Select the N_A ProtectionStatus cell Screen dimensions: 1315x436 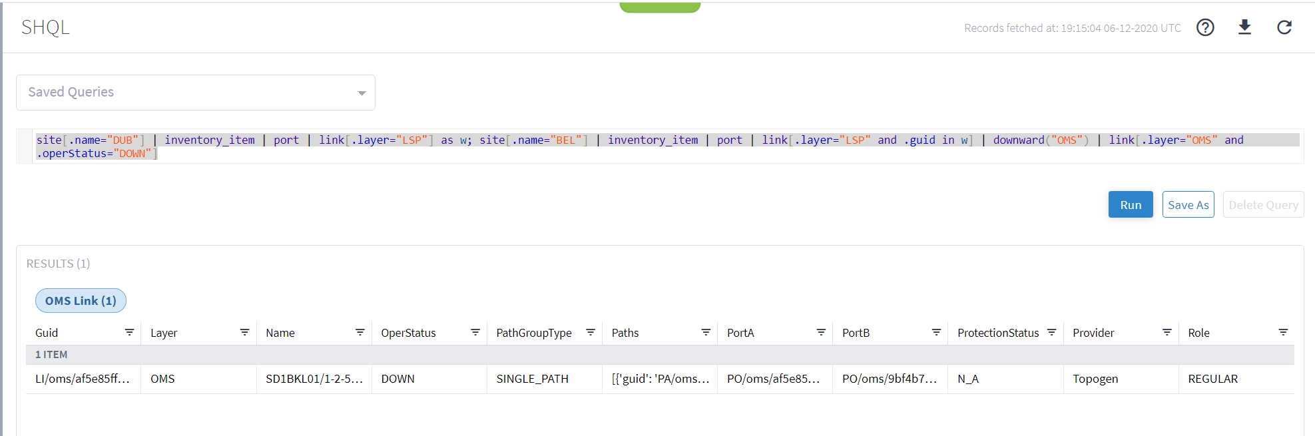(1005, 379)
